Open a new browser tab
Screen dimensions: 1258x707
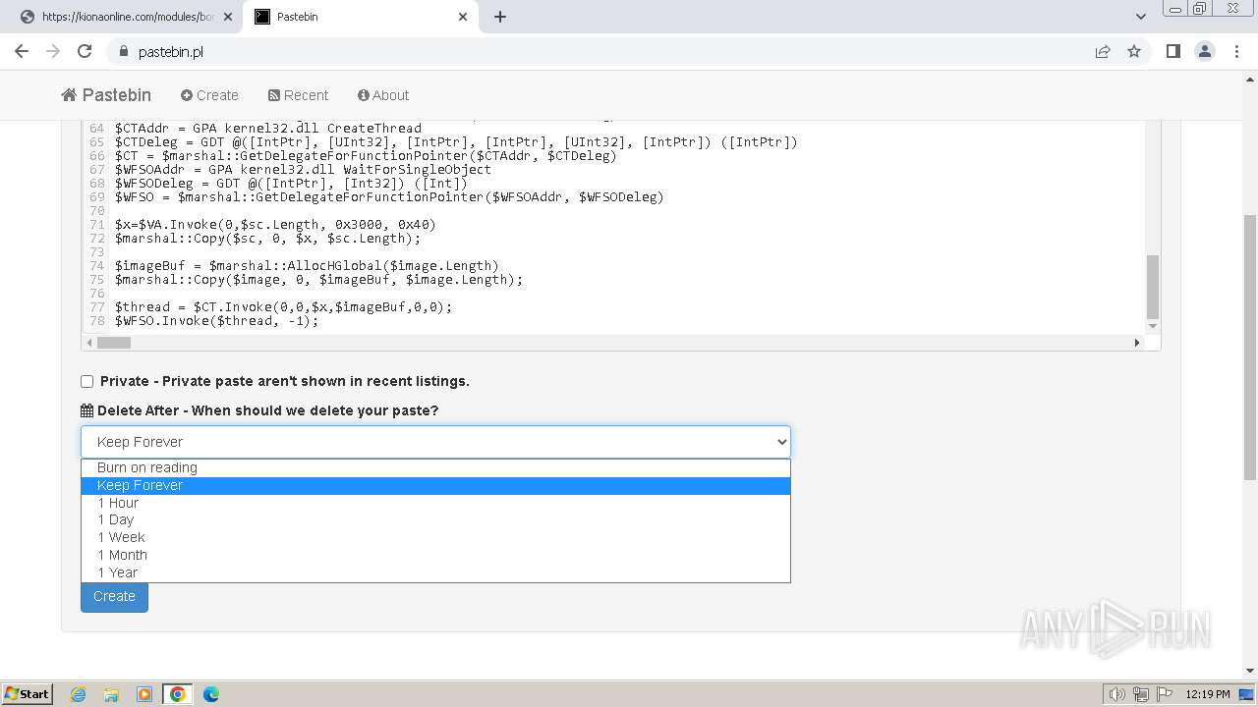(x=500, y=17)
